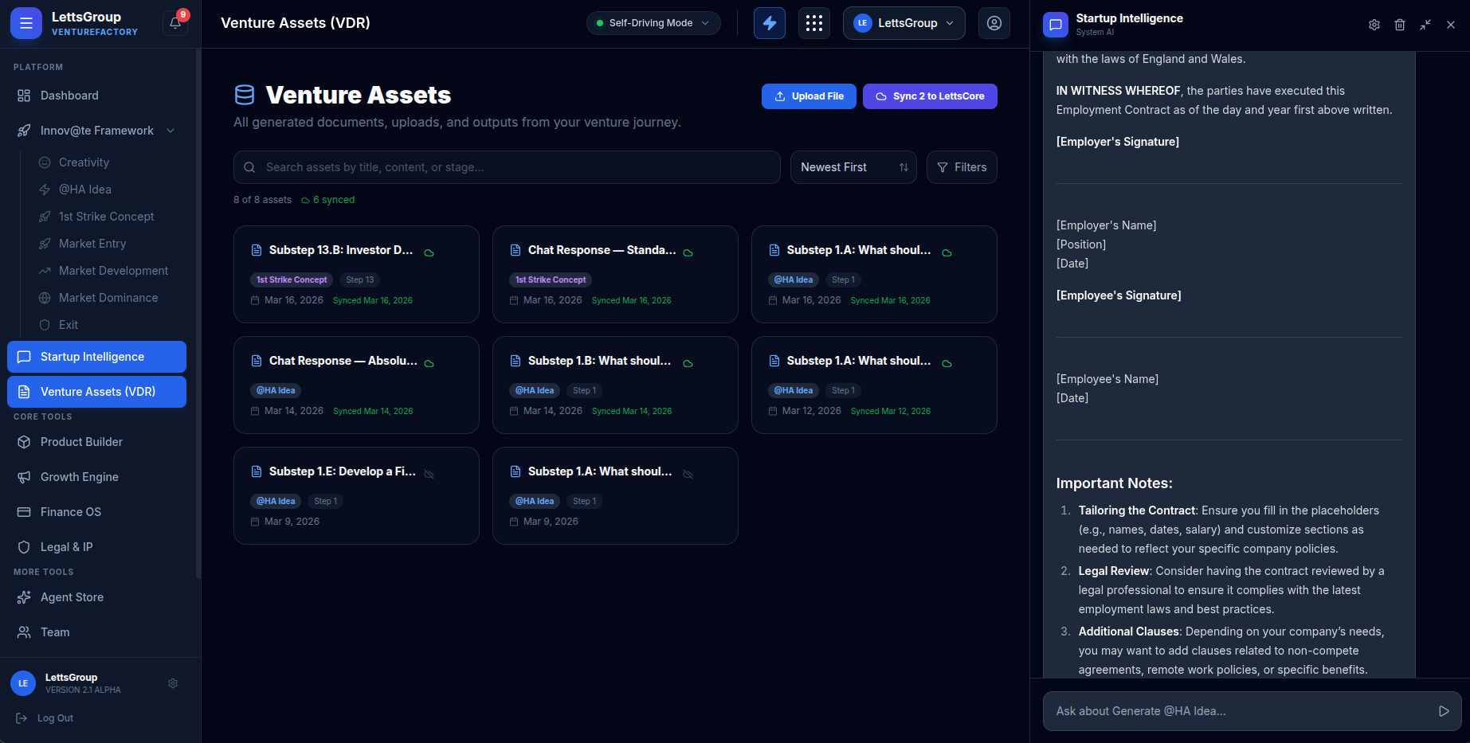The height and width of the screenshot is (743, 1470).
Task: Go to Market Entry stage
Action: (x=92, y=244)
